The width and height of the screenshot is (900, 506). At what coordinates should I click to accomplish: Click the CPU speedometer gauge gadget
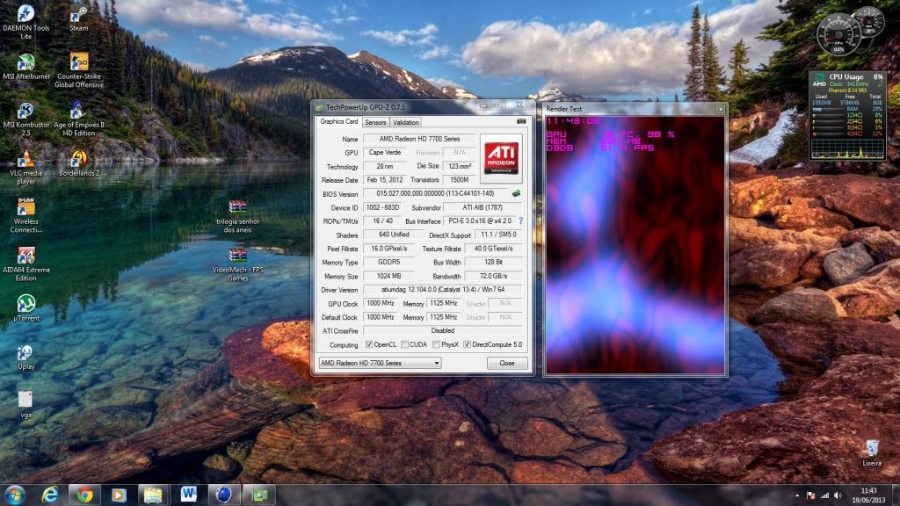tap(839, 34)
